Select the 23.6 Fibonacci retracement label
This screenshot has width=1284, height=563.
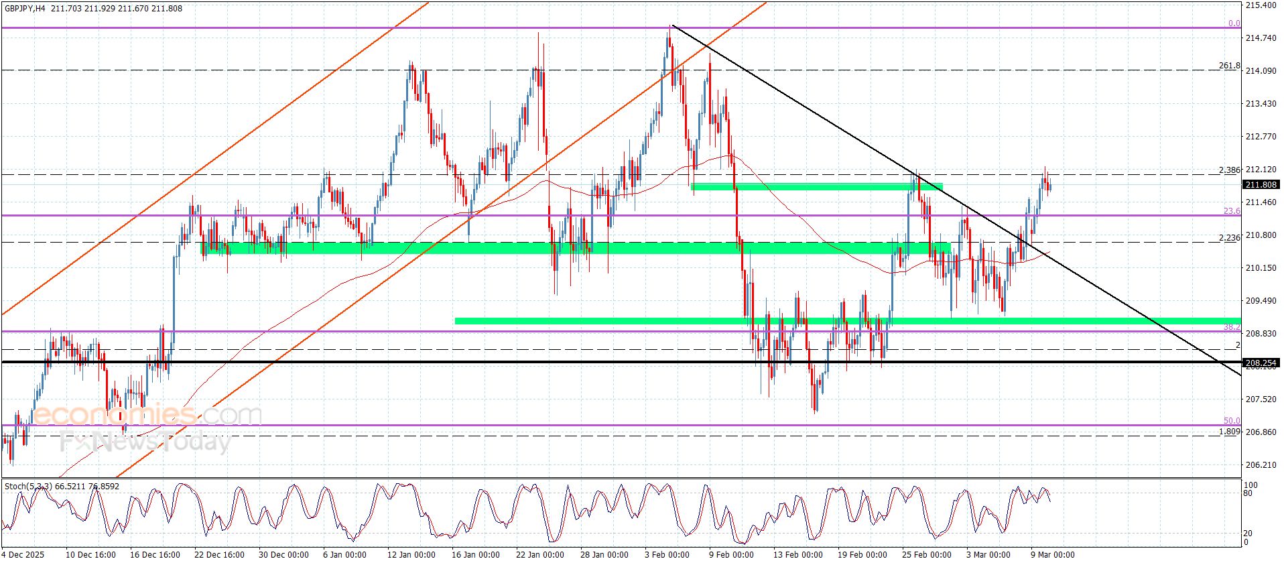(x=1232, y=211)
